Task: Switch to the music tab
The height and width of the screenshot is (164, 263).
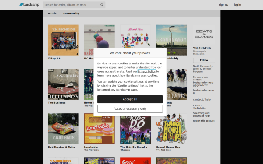Action: (52, 14)
